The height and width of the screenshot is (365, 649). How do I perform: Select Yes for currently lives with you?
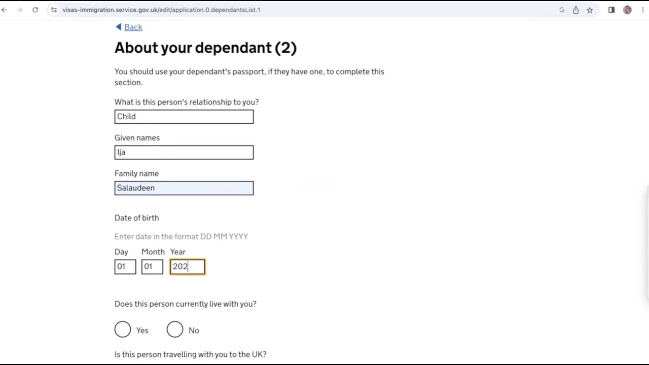[123, 330]
